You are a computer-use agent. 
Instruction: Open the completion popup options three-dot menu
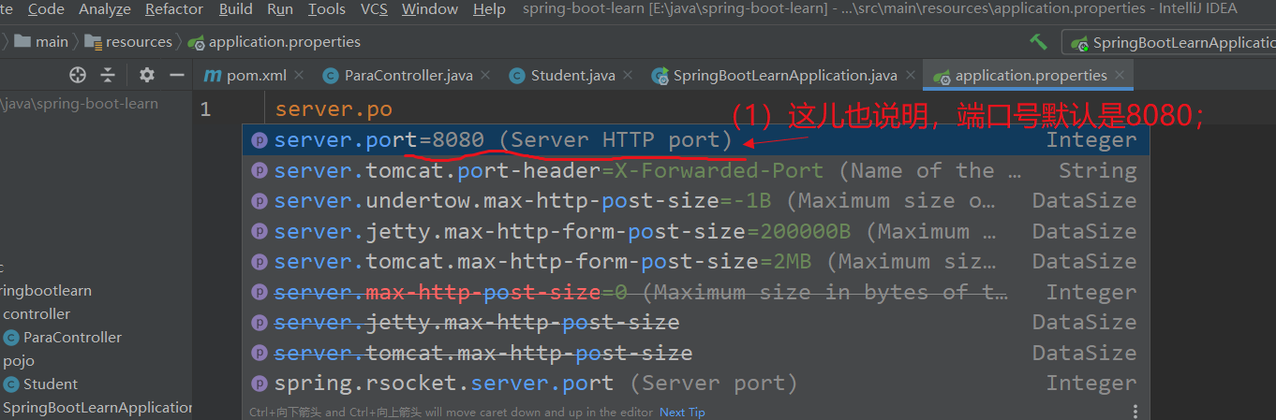click(x=1135, y=411)
